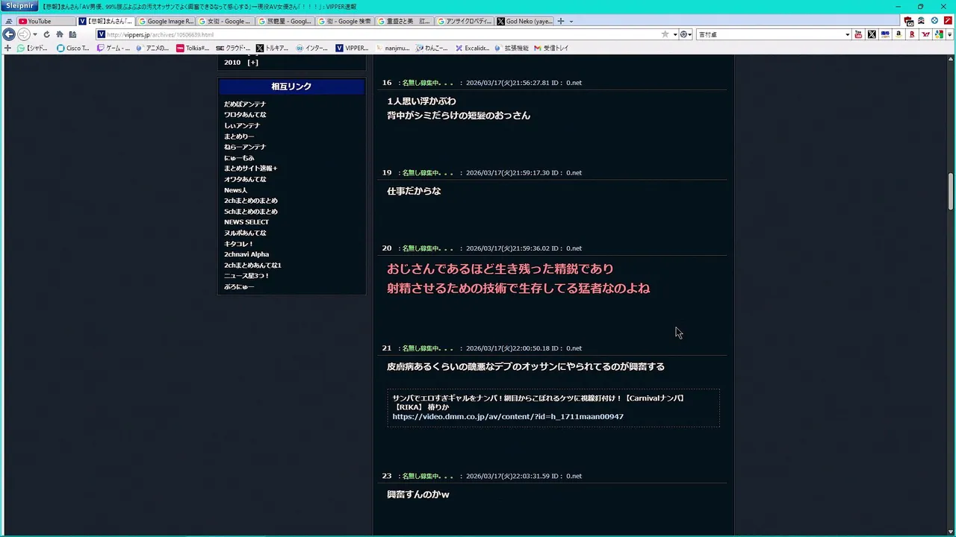Switch to the Google Image R... tab

166,21
